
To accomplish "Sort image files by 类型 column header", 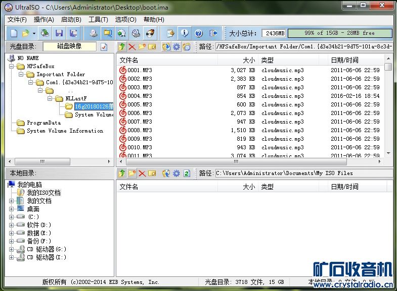I will [288, 61].
